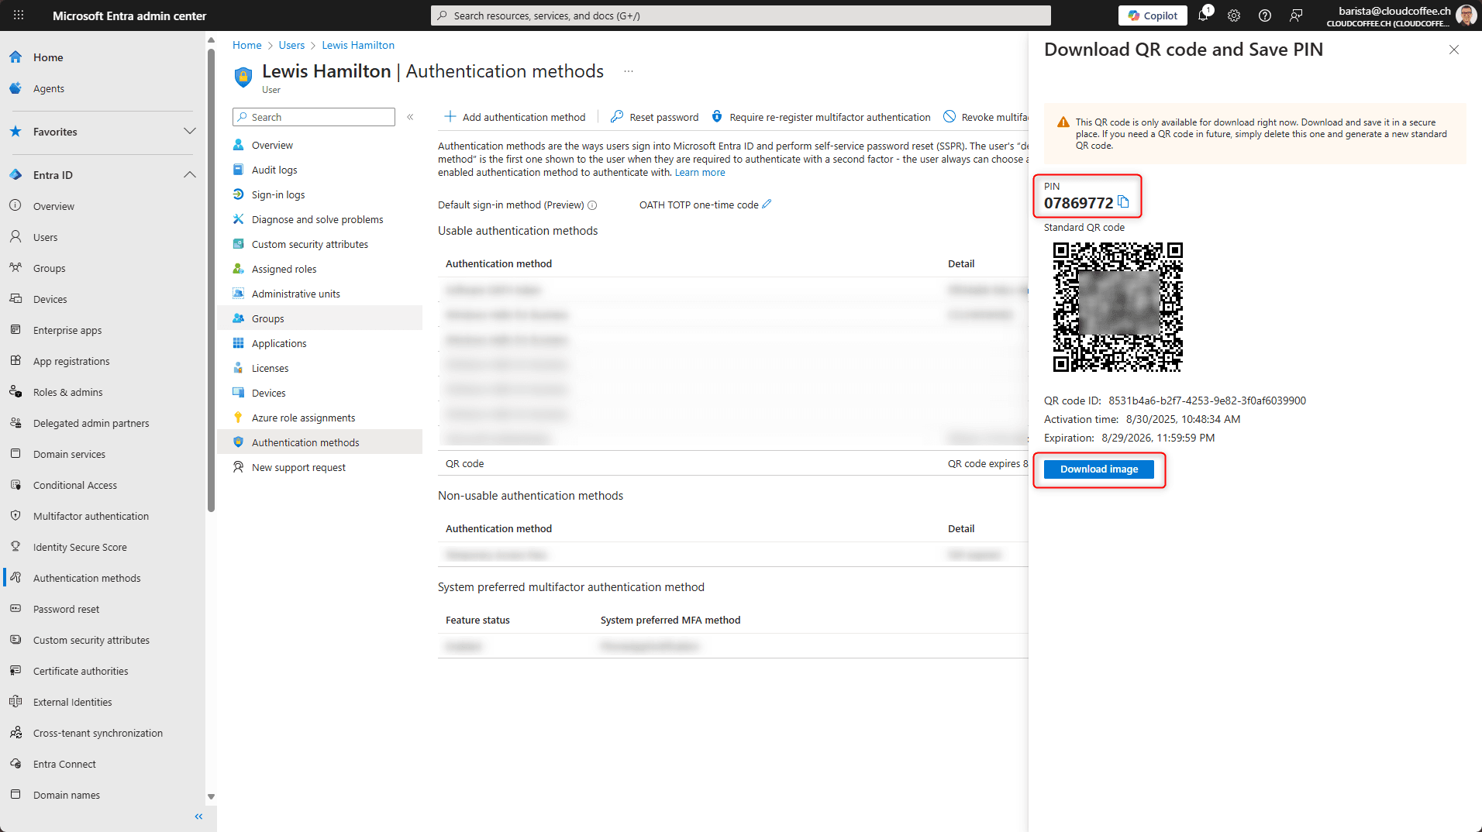Open the feedback icon in top bar

1296,15
